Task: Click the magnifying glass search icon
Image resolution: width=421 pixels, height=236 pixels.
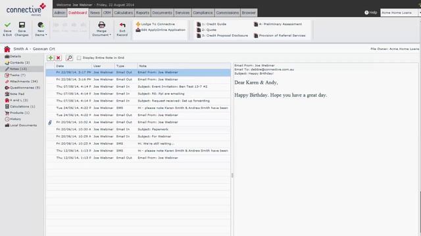Action: coord(69,58)
